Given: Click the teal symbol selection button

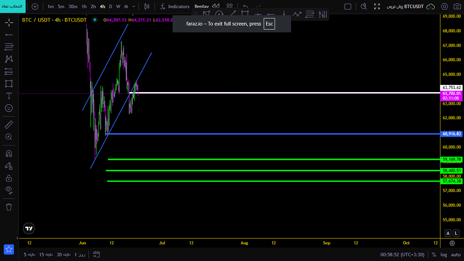Looking at the screenshot, I should 13,6.
